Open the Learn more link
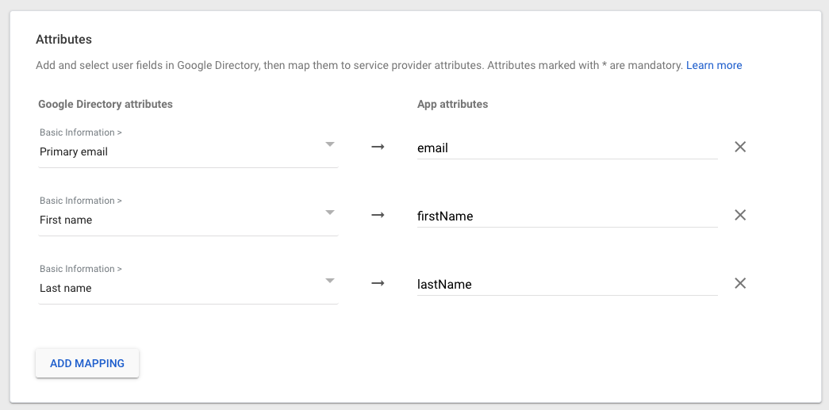Viewport: 829px width, 410px height. click(x=714, y=65)
